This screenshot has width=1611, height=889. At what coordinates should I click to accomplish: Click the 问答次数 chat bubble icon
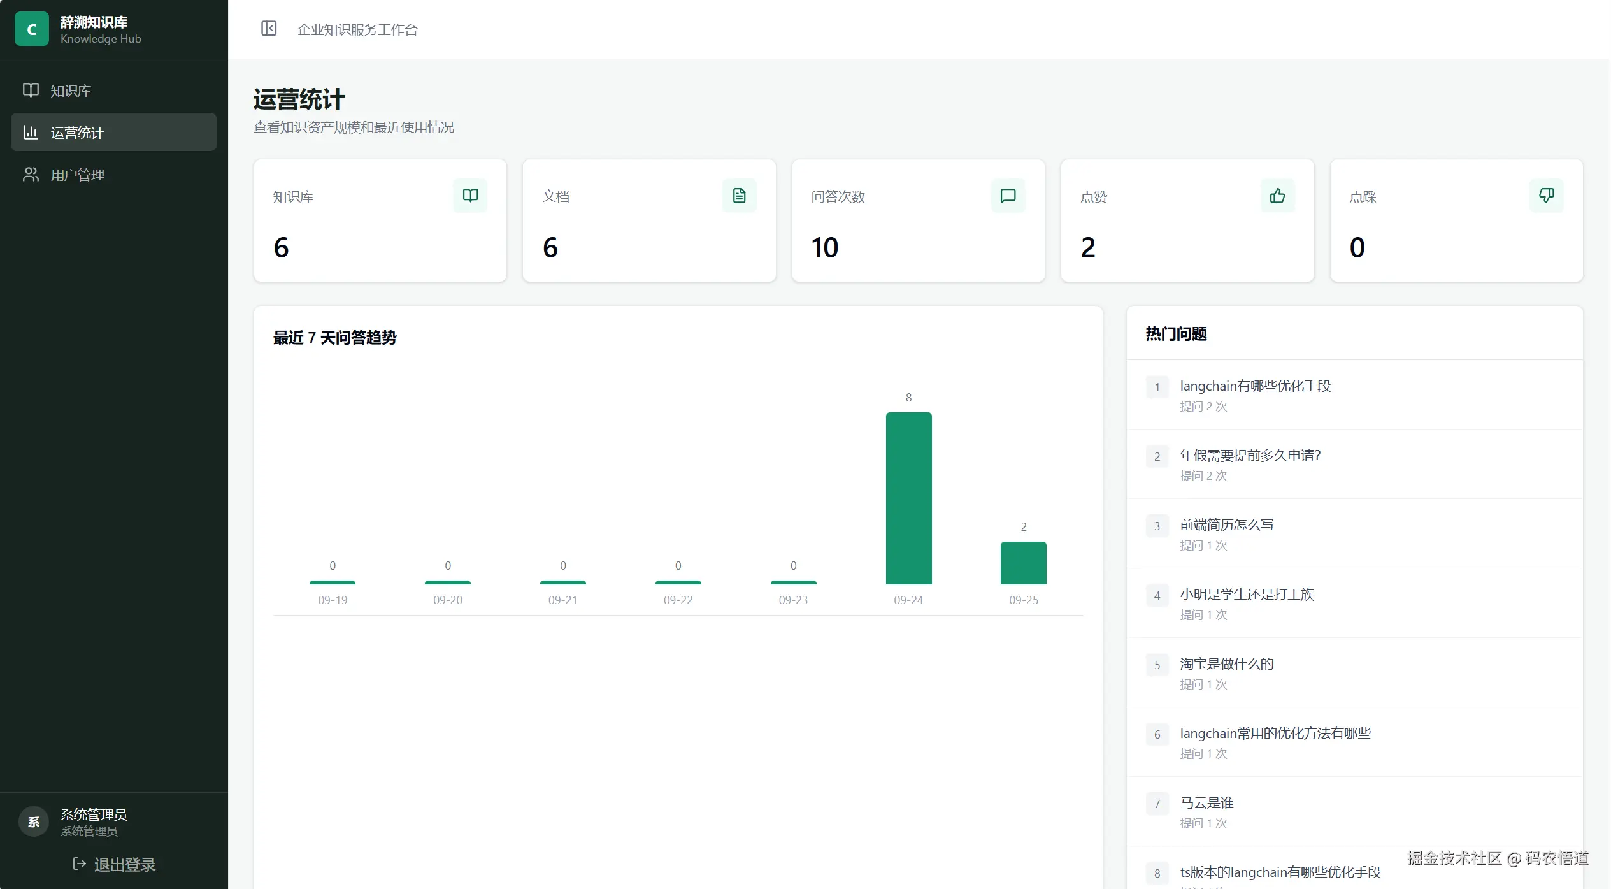1008,196
